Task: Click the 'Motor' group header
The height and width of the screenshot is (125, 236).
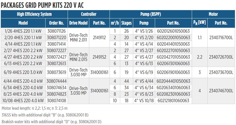Action: pyautogui.click(x=213, y=14)
